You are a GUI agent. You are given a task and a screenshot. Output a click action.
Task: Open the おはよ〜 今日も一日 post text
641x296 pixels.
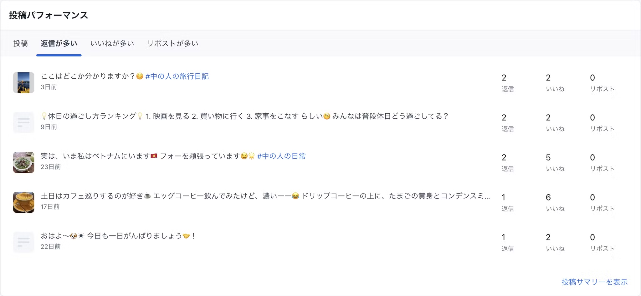point(118,236)
